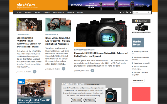Click the Zoom banner next arrow

tap(148, 5)
